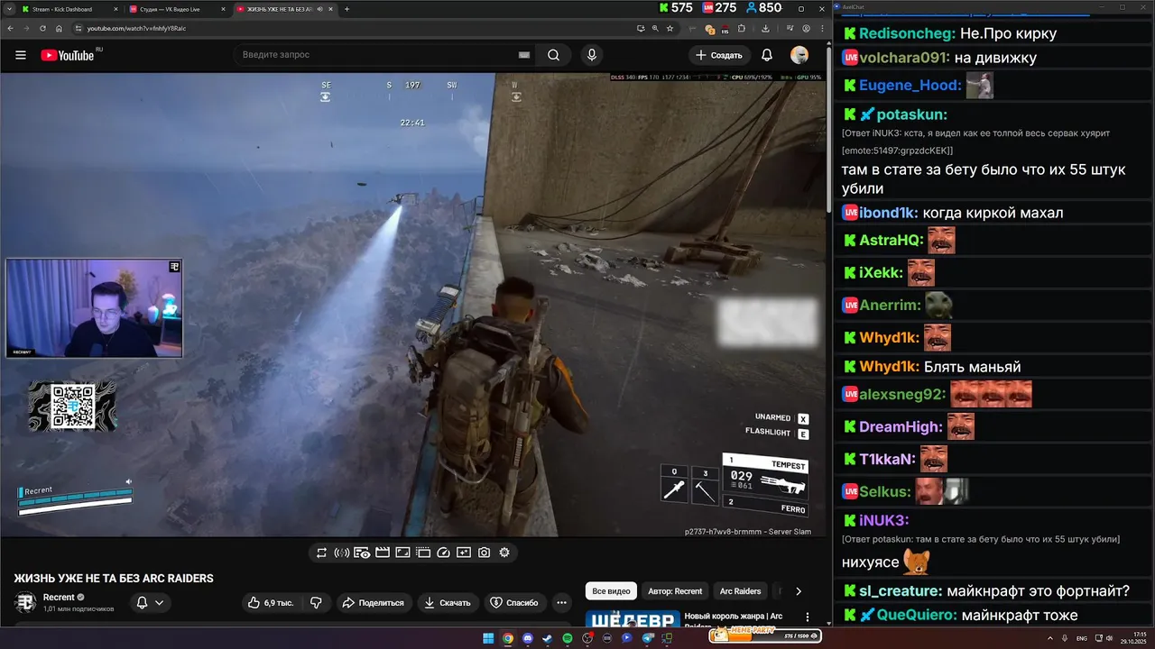Image resolution: width=1155 pixels, height=649 pixels.
Task: Click the clapperboard icon below the video
Action: [382, 553]
